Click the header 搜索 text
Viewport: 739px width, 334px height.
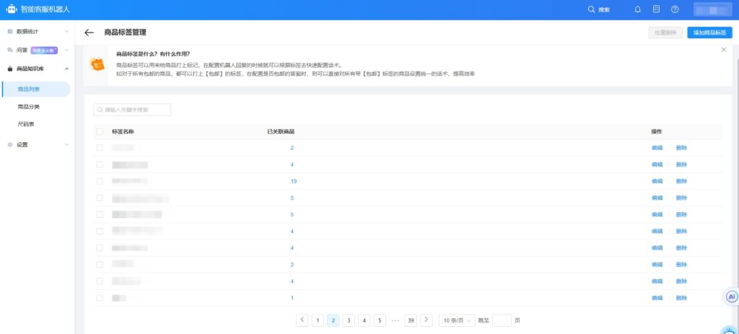(604, 10)
